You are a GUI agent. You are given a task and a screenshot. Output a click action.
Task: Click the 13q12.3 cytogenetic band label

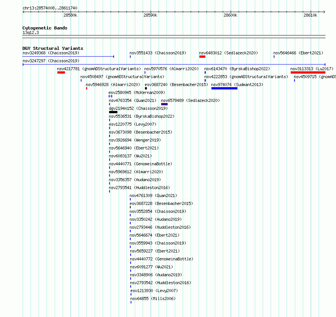pyautogui.click(x=31, y=32)
